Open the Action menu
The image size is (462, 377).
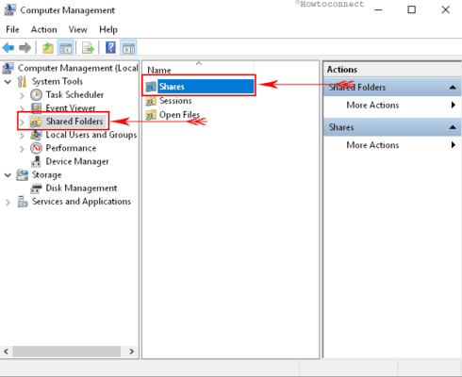coord(44,29)
